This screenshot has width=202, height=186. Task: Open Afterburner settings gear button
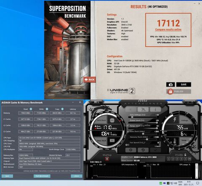[130, 150]
